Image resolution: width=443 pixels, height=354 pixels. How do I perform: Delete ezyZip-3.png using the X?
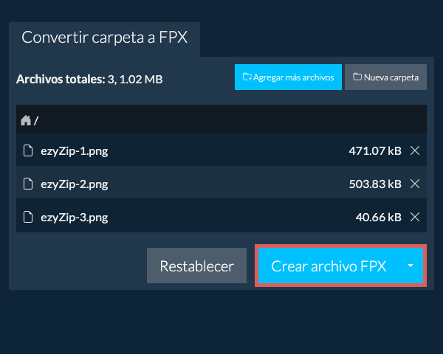click(415, 217)
